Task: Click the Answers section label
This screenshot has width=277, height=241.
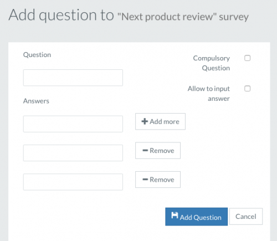Action: (36, 101)
